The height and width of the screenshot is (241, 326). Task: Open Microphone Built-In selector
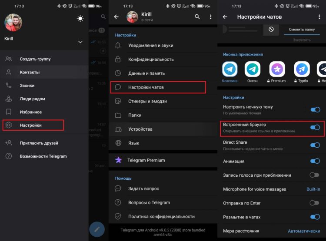click(313, 189)
